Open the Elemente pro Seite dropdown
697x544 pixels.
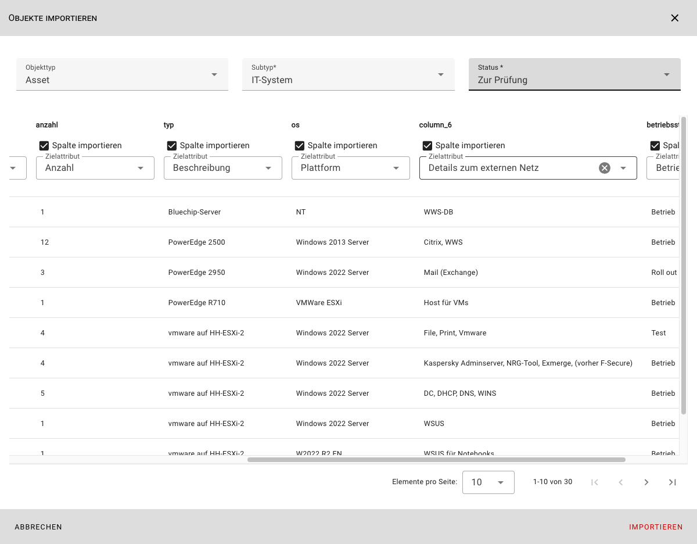(x=488, y=482)
